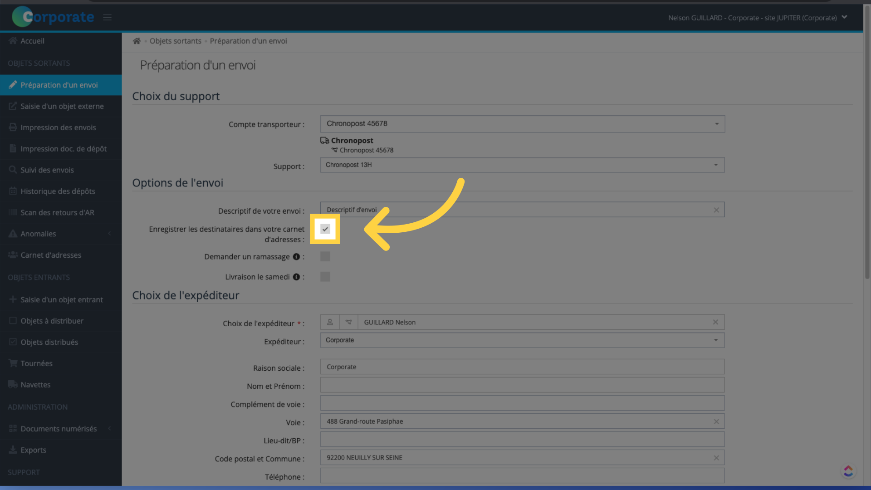Viewport: 871px width, 490px height.
Task: Click the organization tree icon in Choix de l'expéditeur
Action: pyautogui.click(x=348, y=322)
